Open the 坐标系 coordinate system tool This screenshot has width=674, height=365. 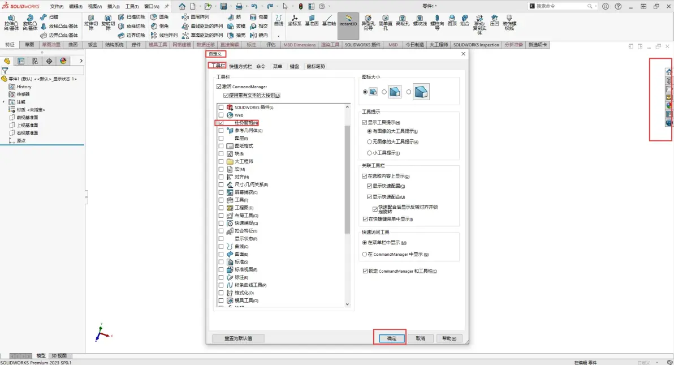coord(295,21)
